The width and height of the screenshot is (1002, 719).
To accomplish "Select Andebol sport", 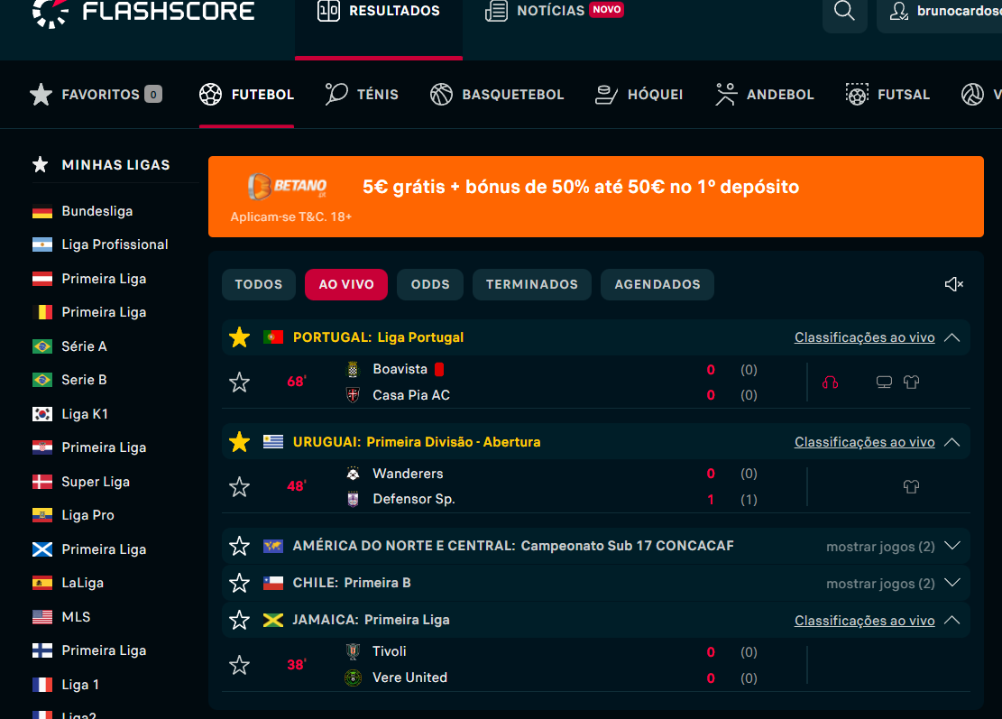I will pos(764,95).
